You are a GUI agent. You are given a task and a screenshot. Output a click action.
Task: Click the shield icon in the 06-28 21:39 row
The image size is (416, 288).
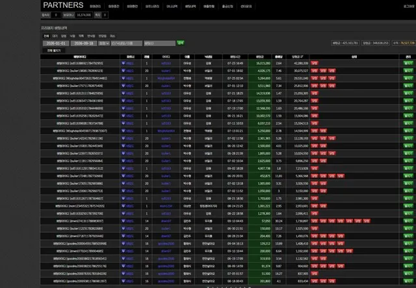coord(123,153)
